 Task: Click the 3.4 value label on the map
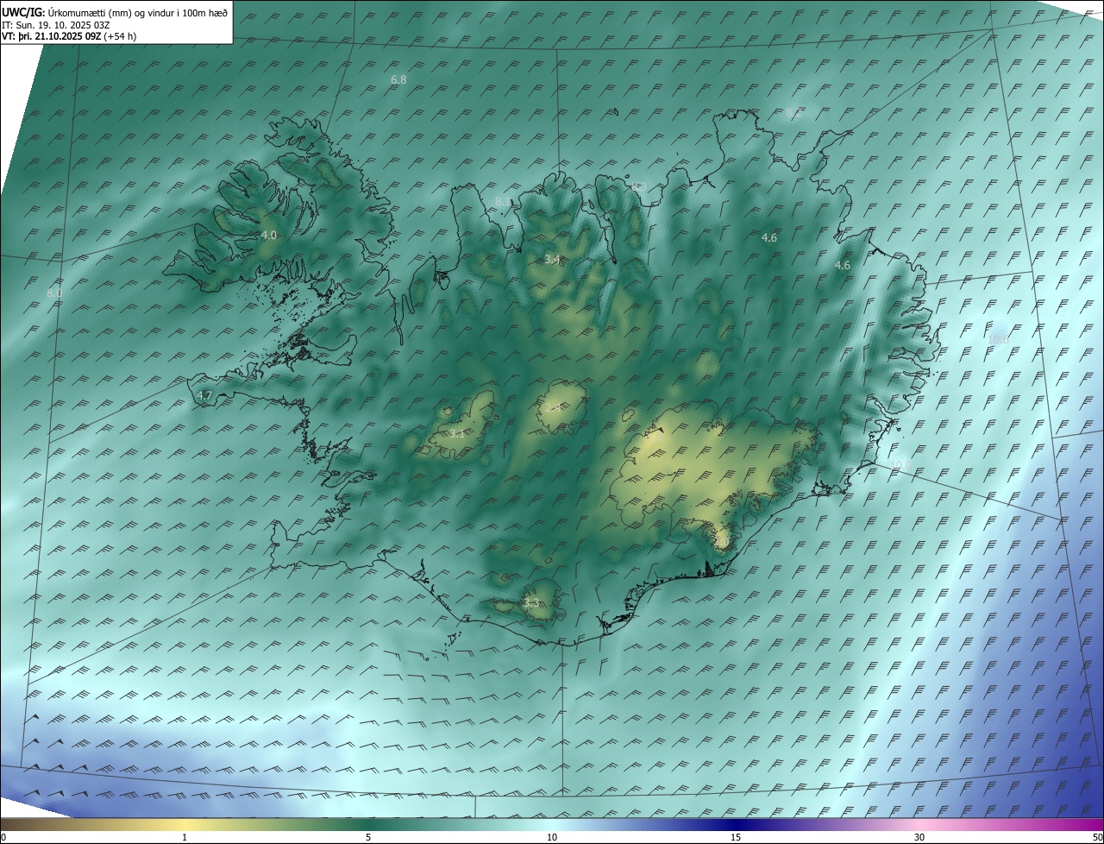click(x=553, y=259)
